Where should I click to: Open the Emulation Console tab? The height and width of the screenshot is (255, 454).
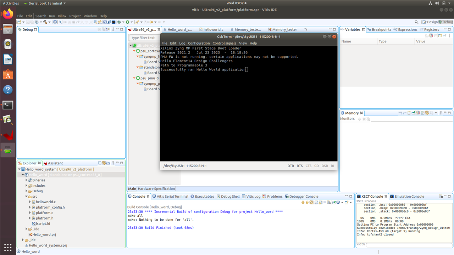coord(407,196)
